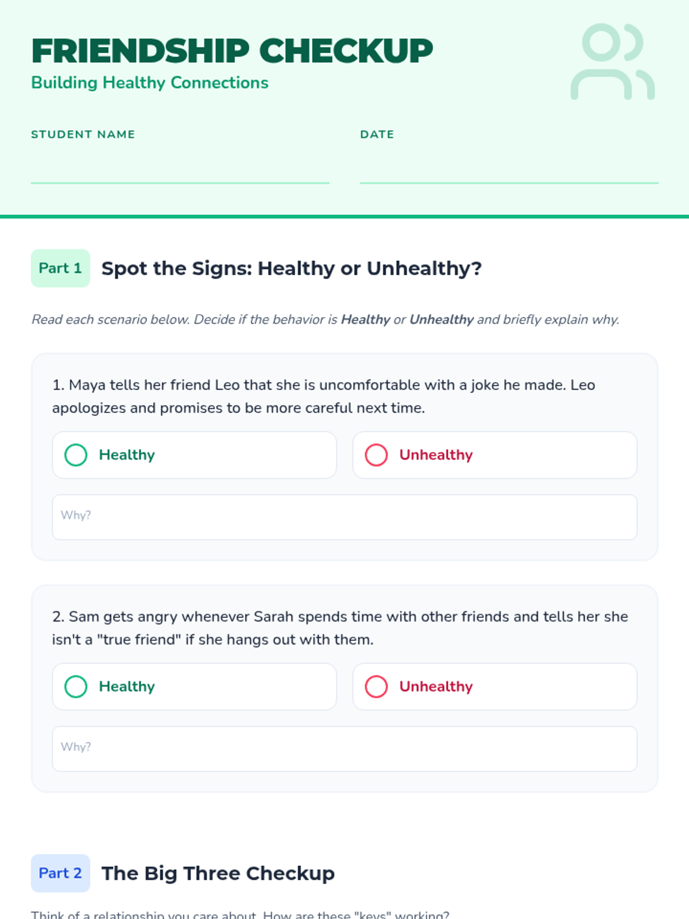Click the people icon in header

(x=612, y=61)
